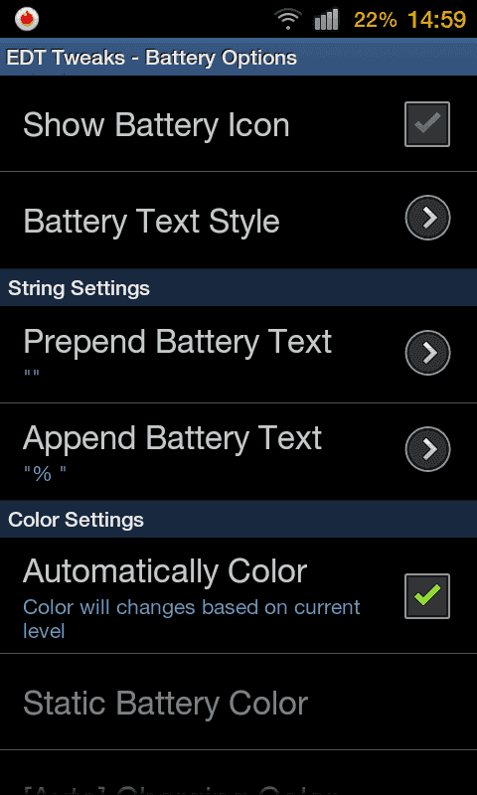Open Append Battery Text arrow chevron
This screenshot has height=795, width=477.
428,449
